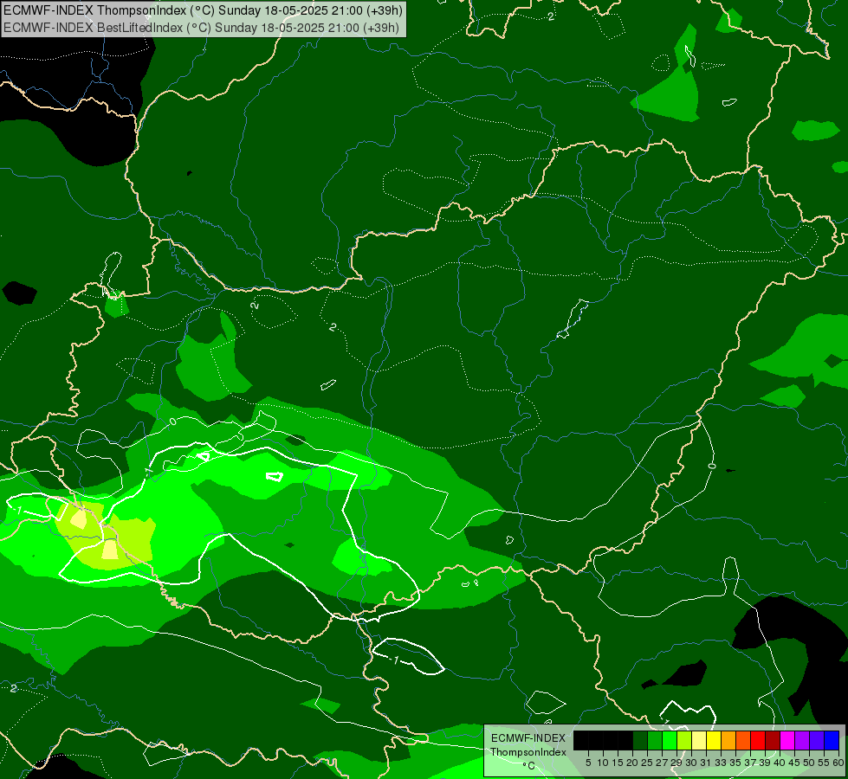Click the dark green 20–25 legend swatch

(640, 740)
